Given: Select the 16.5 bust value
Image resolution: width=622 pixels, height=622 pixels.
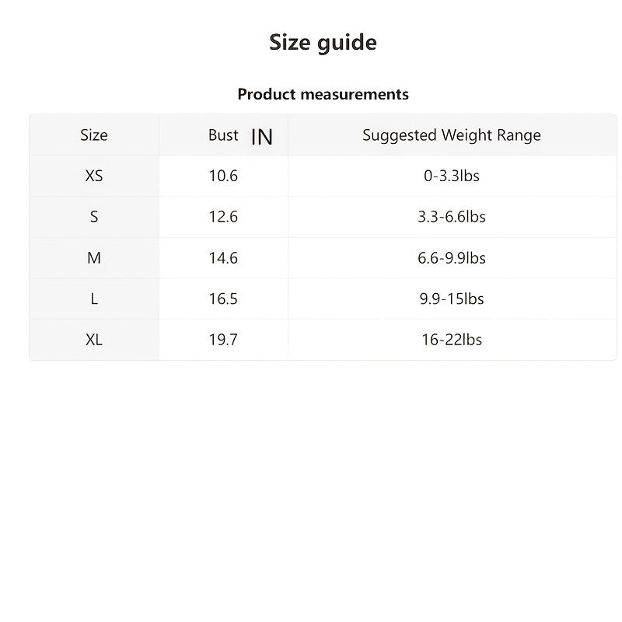Looking at the screenshot, I should point(223,299).
